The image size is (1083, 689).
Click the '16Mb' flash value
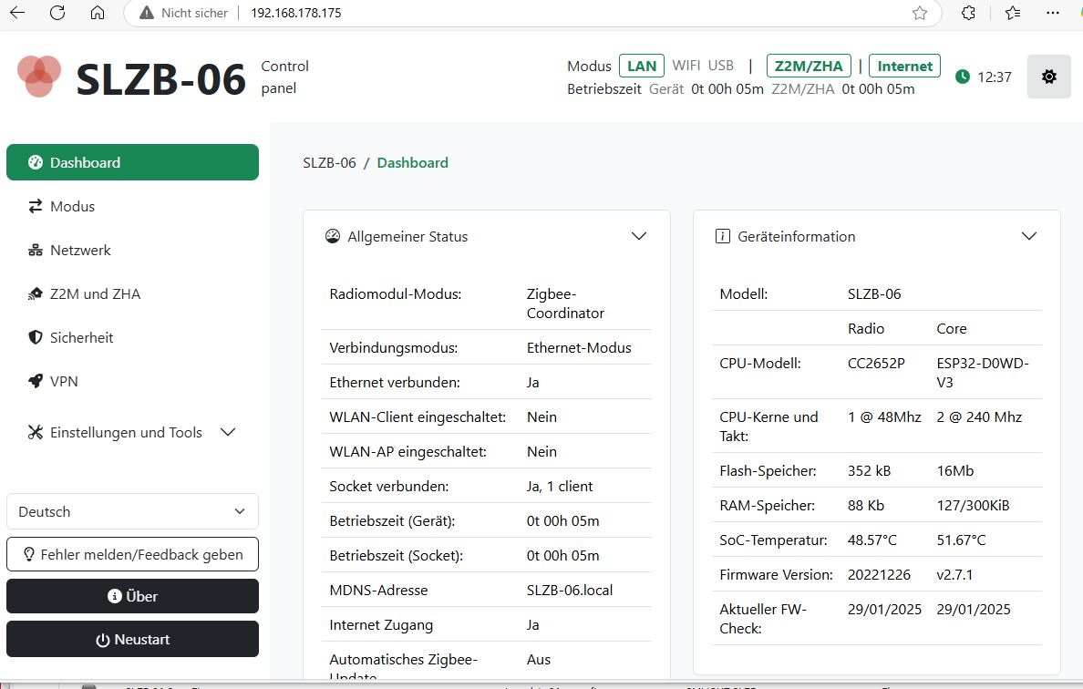pos(954,471)
